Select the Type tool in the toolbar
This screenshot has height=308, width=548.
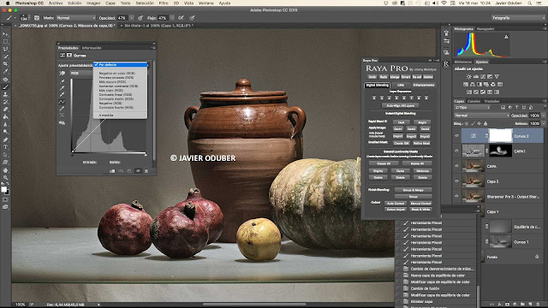5,147
